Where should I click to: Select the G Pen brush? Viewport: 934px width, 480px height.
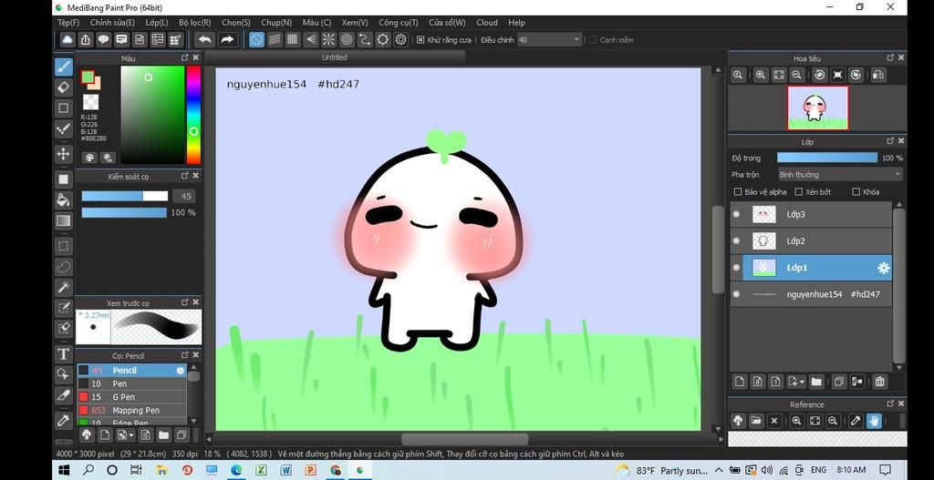pos(131,397)
